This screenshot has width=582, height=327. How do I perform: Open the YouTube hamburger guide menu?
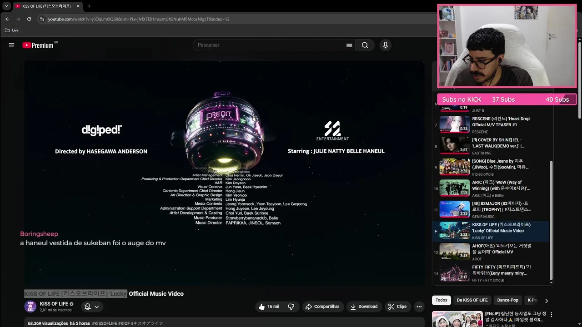pos(11,45)
